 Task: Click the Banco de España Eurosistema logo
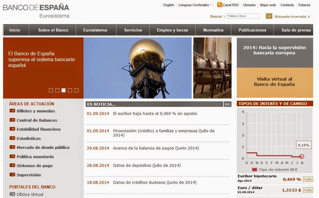[x=36, y=11]
